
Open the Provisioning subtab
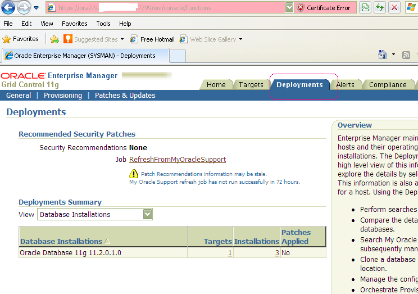pyautogui.click(x=63, y=96)
